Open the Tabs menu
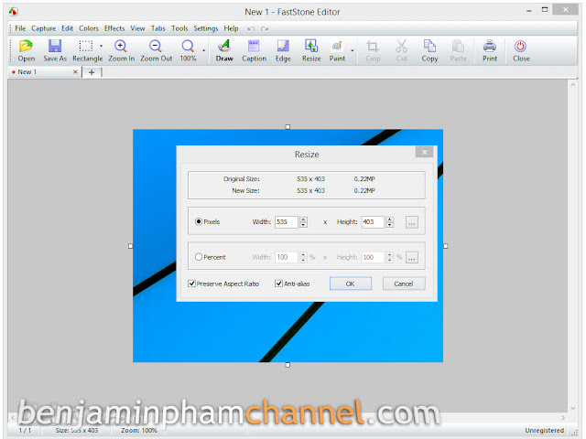Viewport: 586px width, 439px height. [x=158, y=28]
